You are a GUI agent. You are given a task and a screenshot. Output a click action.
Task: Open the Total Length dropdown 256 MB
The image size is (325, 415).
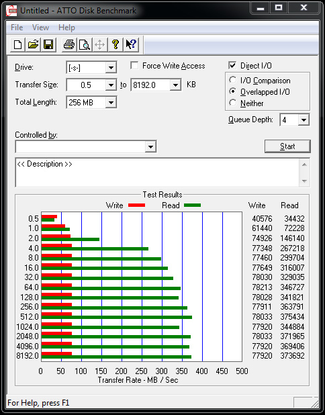coord(111,103)
